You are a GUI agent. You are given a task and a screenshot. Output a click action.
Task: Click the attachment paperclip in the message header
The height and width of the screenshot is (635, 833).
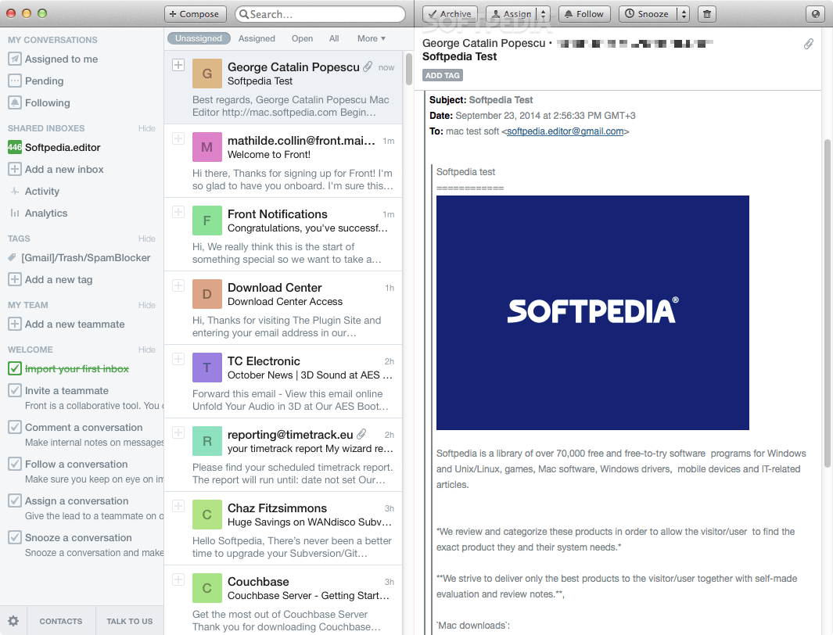pos(809,44)
